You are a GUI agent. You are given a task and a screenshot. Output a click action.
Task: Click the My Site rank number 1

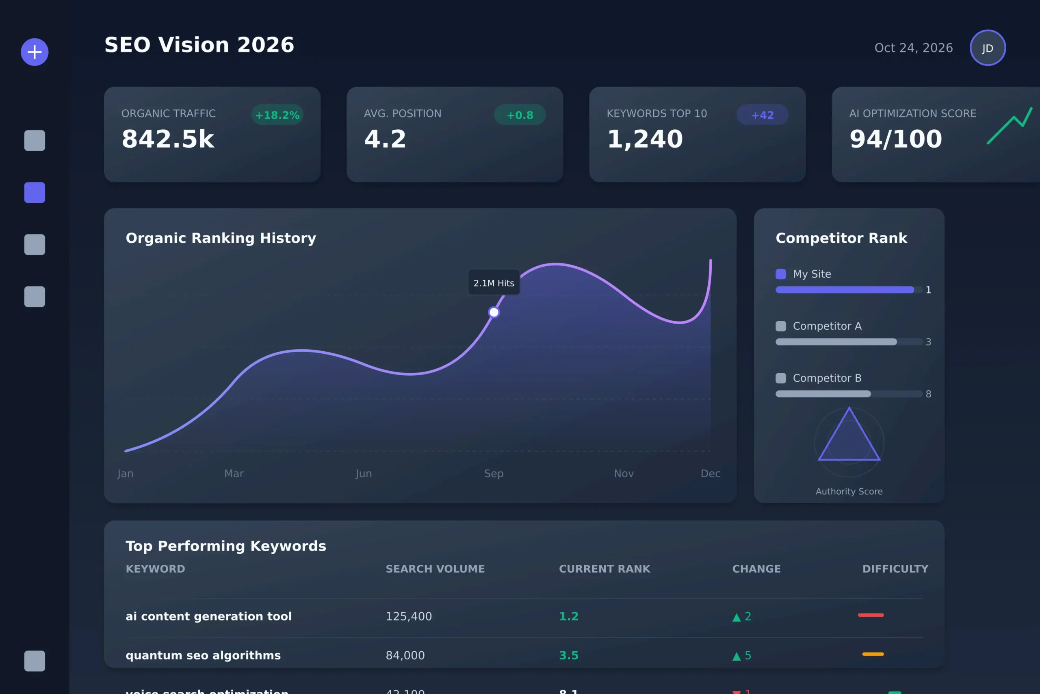coord(929,290)
